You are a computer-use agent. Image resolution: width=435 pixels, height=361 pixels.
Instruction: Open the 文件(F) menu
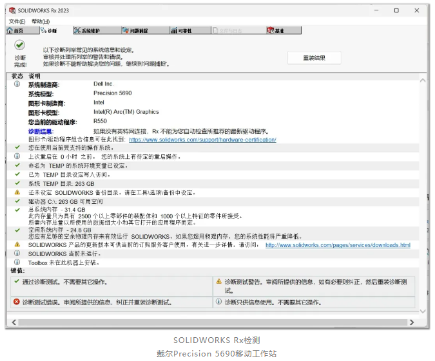[17, 21]
